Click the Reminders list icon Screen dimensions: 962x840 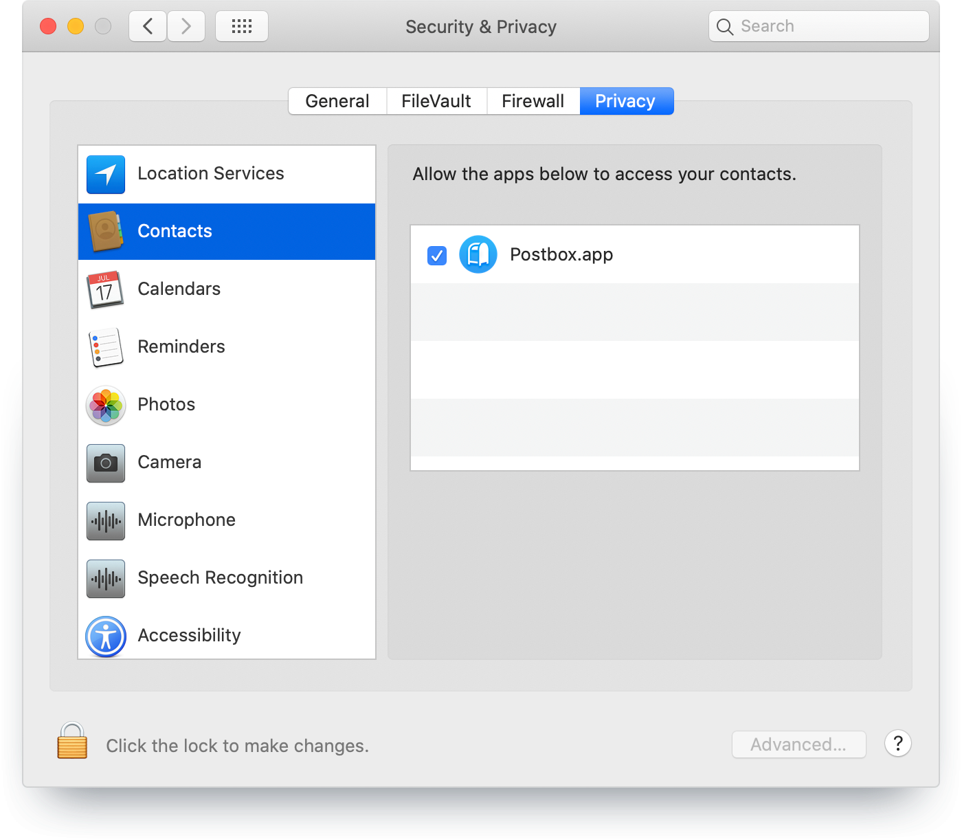tap(105, 347)
